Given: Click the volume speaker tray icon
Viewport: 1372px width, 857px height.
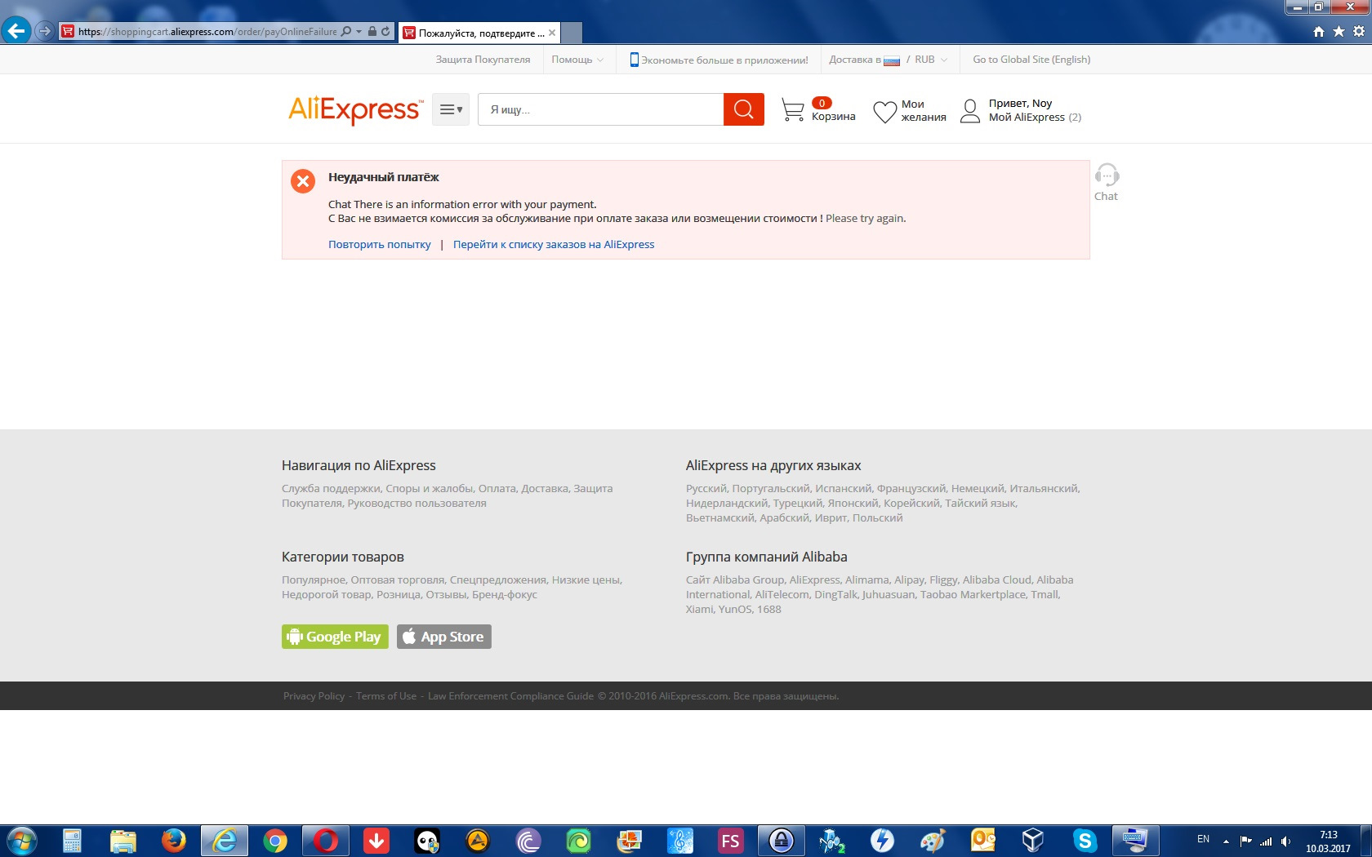Looking at the screenshot, I should tap(1286, 841).
